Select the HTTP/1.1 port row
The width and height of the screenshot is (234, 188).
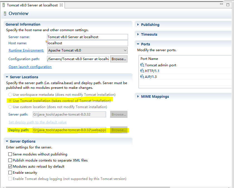[x=185, y=71]
